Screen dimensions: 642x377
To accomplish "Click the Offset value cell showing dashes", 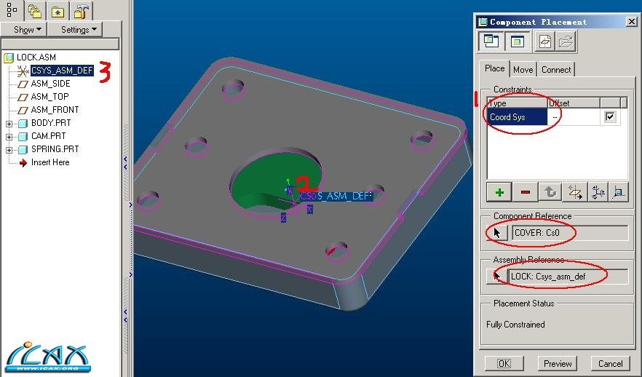I will coord(574,116).
